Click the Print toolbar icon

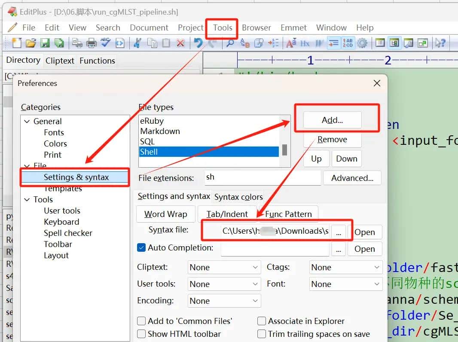(x=92, y=43)
